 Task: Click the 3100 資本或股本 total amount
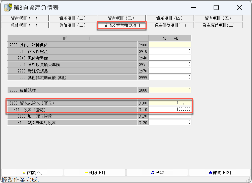coord(170,103)
